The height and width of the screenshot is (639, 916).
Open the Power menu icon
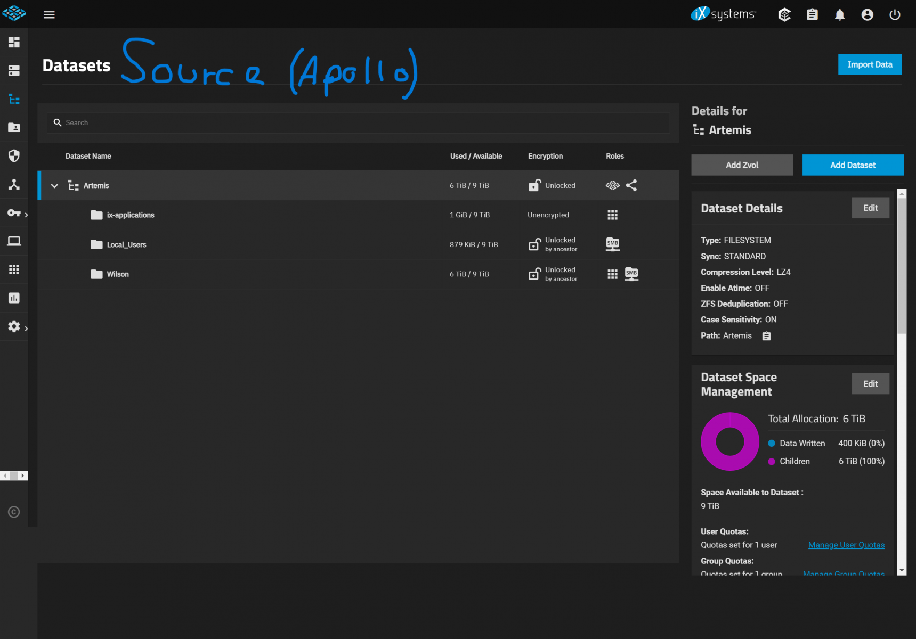pyautogui.click(x=895, y=14)
